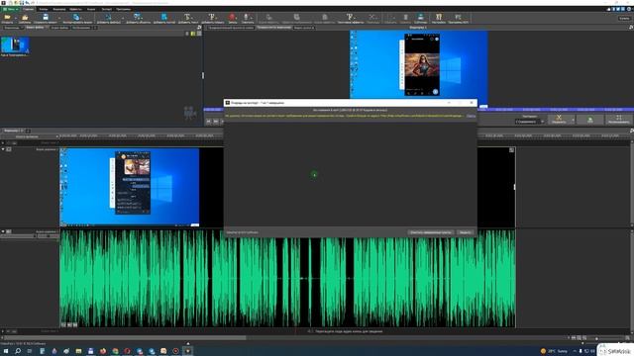Open the Sequence Preview tab
Screen dimensions: 634x356
click(273, 28)
